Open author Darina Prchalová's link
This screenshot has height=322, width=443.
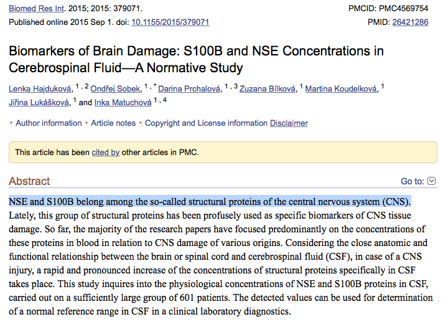click(192, 89)
